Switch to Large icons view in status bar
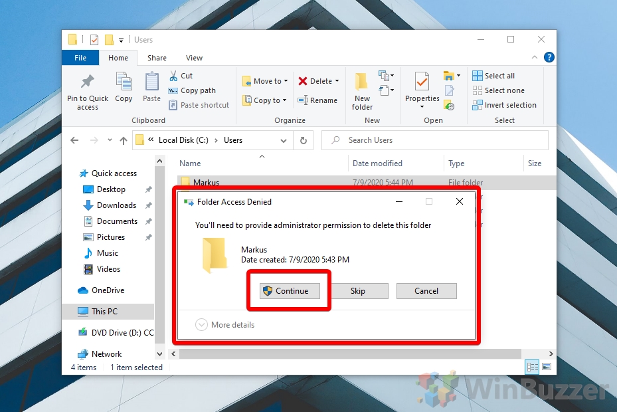The height and width of the screenshot is (412, 617). tap(547, 367)
